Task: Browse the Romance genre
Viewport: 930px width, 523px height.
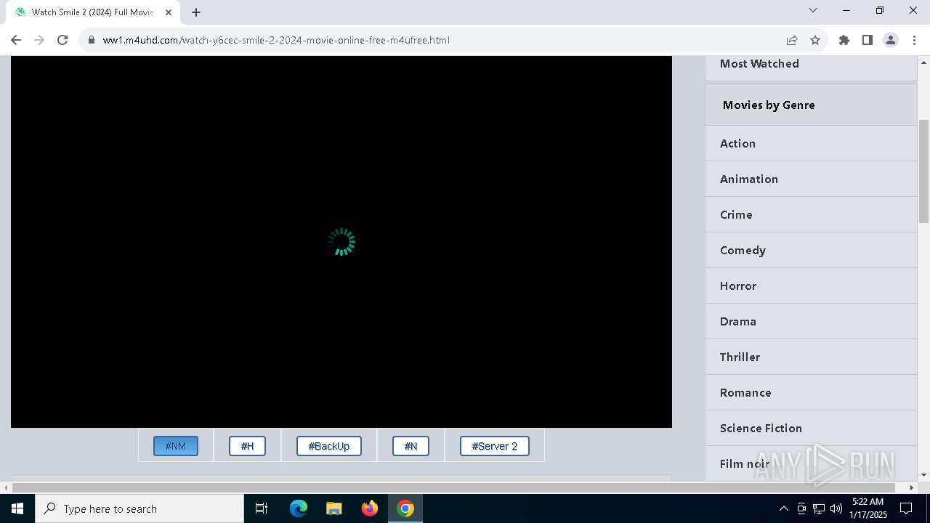Action: 811,392
